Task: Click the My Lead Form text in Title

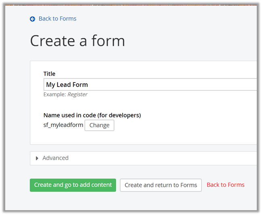Action: pyautogui.click(x=67, y=85)
